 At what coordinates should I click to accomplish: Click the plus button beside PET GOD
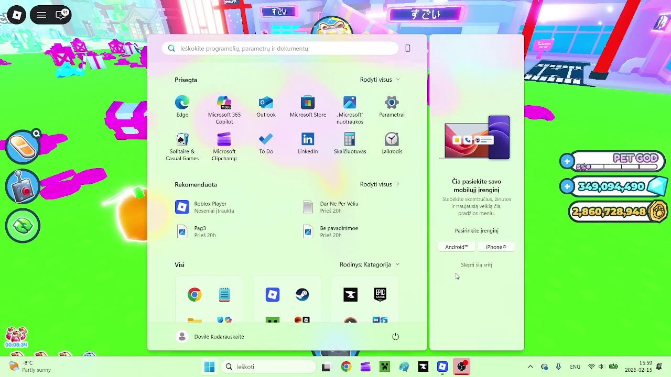pos(567,161)
